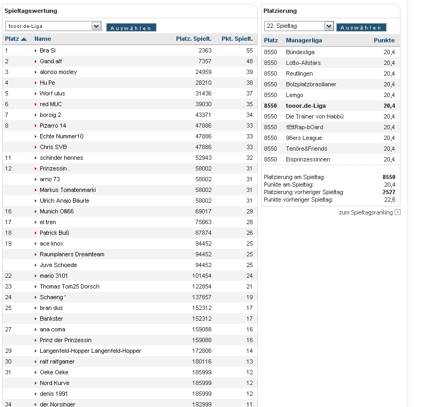
Task: Click the red arrow icon next to Gand alf
Action: [x=36, y=61]
